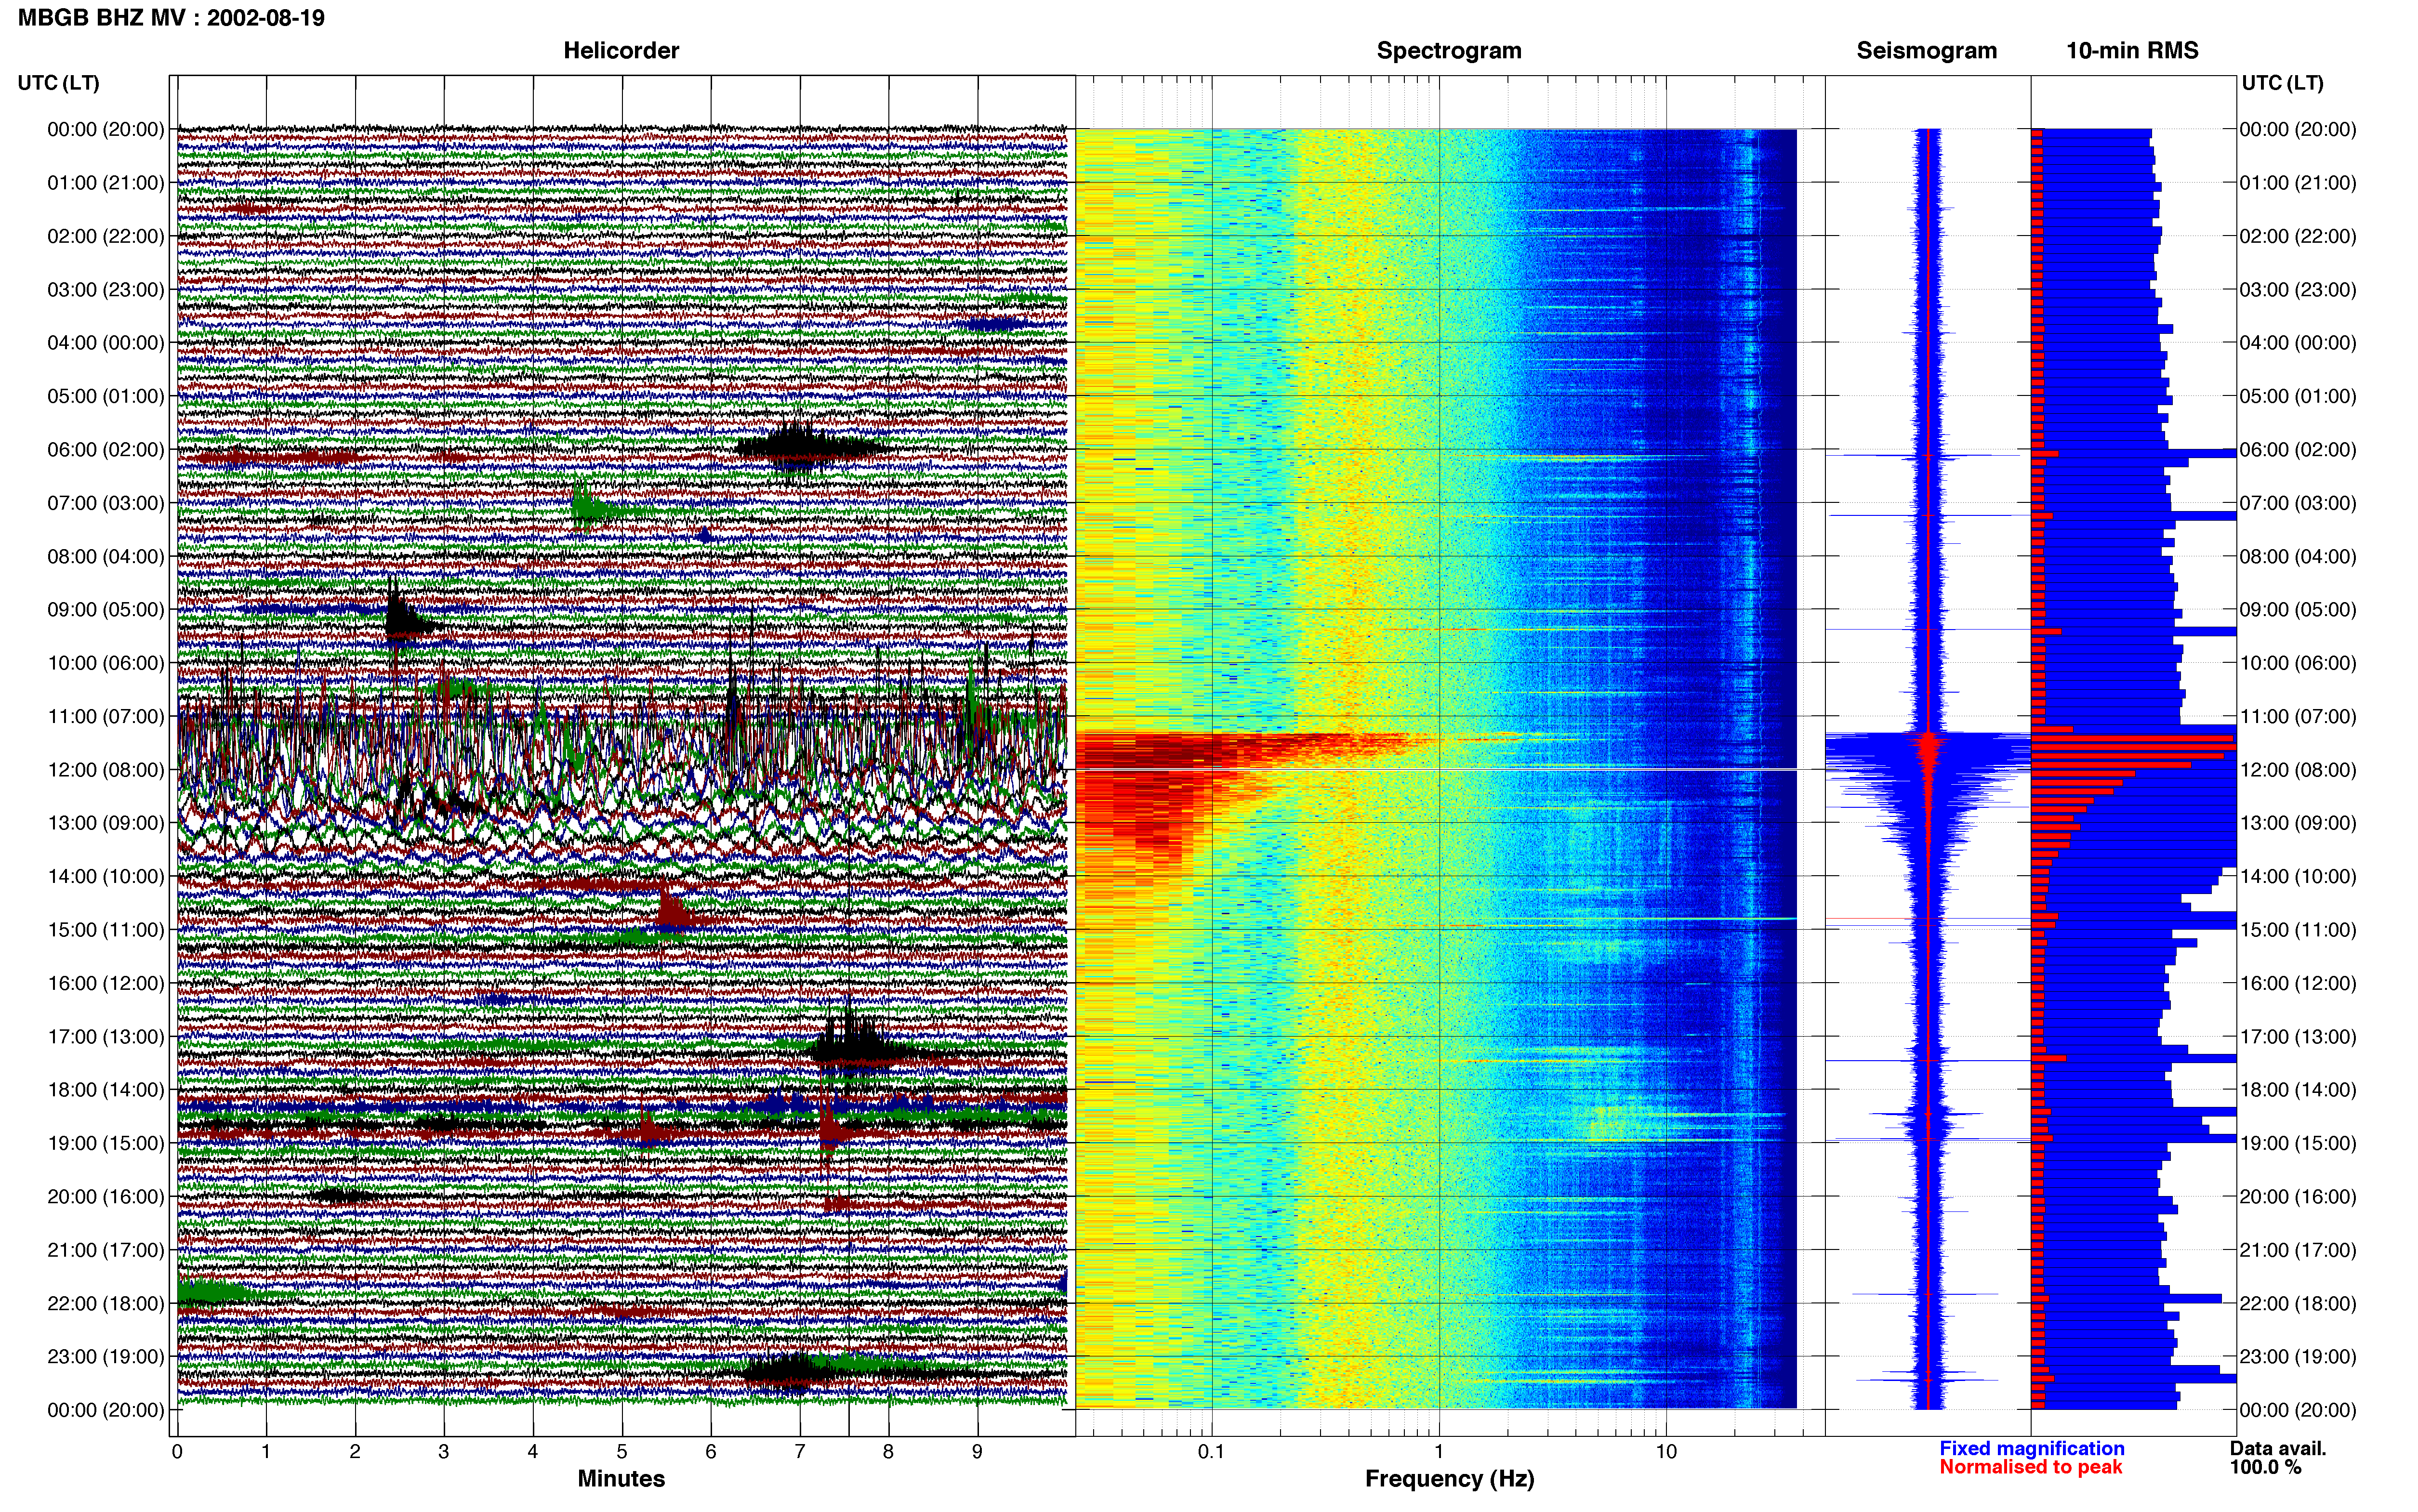Click the '10-min RMS' panel heading
2418x1512 pixels.
(x=2132, y=51)
